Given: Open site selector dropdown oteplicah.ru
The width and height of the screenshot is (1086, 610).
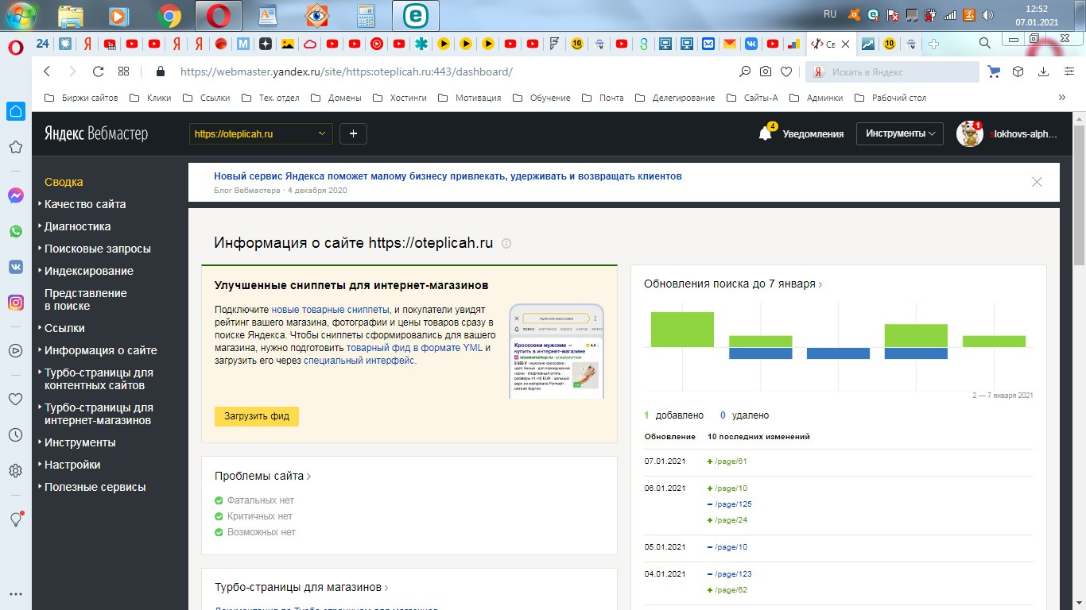Looking at the screenshot, I should point(260,133).
